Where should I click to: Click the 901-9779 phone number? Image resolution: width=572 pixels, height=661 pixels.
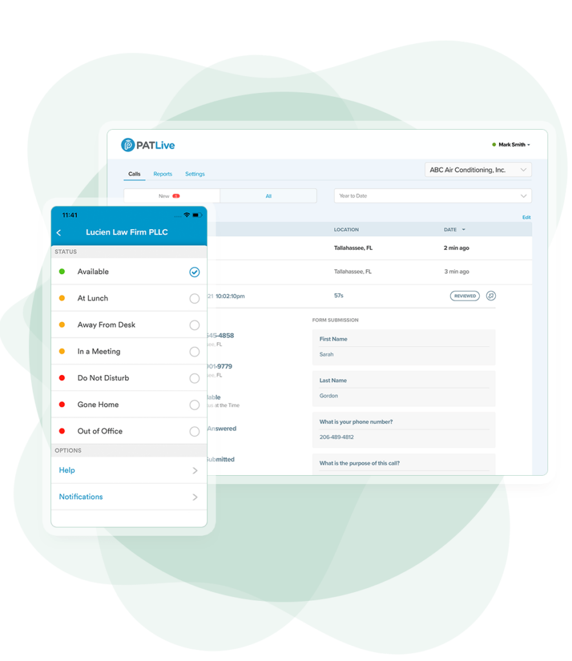point(220,367)
